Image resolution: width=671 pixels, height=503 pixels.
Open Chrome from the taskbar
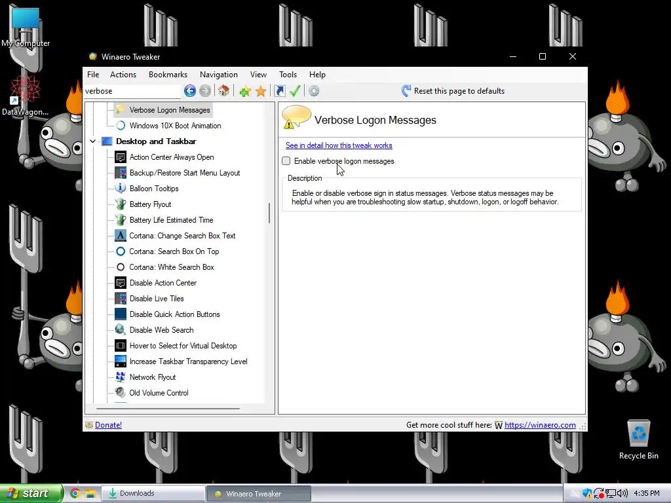pyautogui.click(x=75, y=493)
